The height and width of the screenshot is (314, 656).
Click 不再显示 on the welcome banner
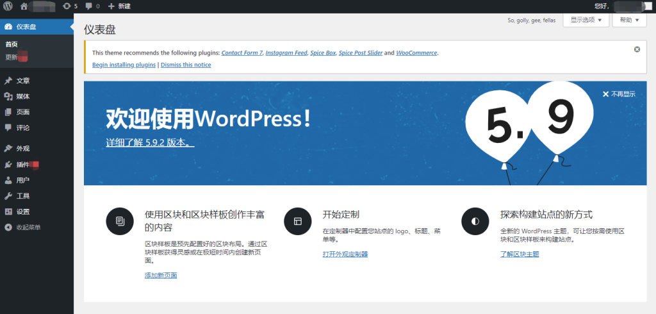623,94
